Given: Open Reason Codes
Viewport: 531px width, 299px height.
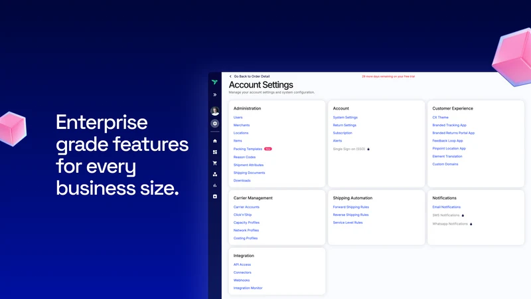Looking at the screenshot, I should 244,157.
